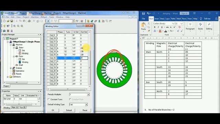
Task: Click the Default button in Winding Editor
Action: pos(69,110)
